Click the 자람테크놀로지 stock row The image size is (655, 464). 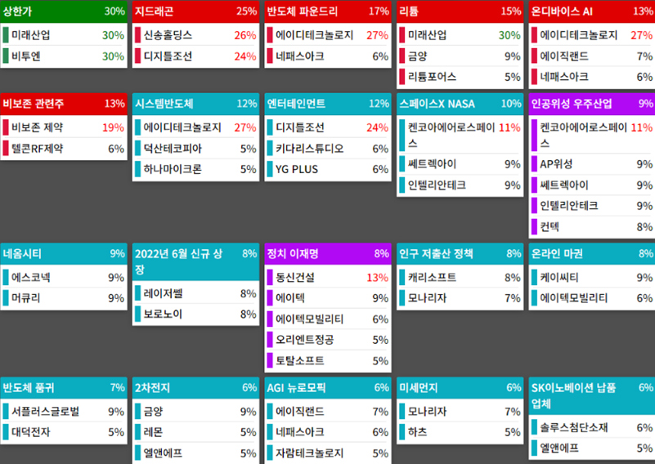328,453
